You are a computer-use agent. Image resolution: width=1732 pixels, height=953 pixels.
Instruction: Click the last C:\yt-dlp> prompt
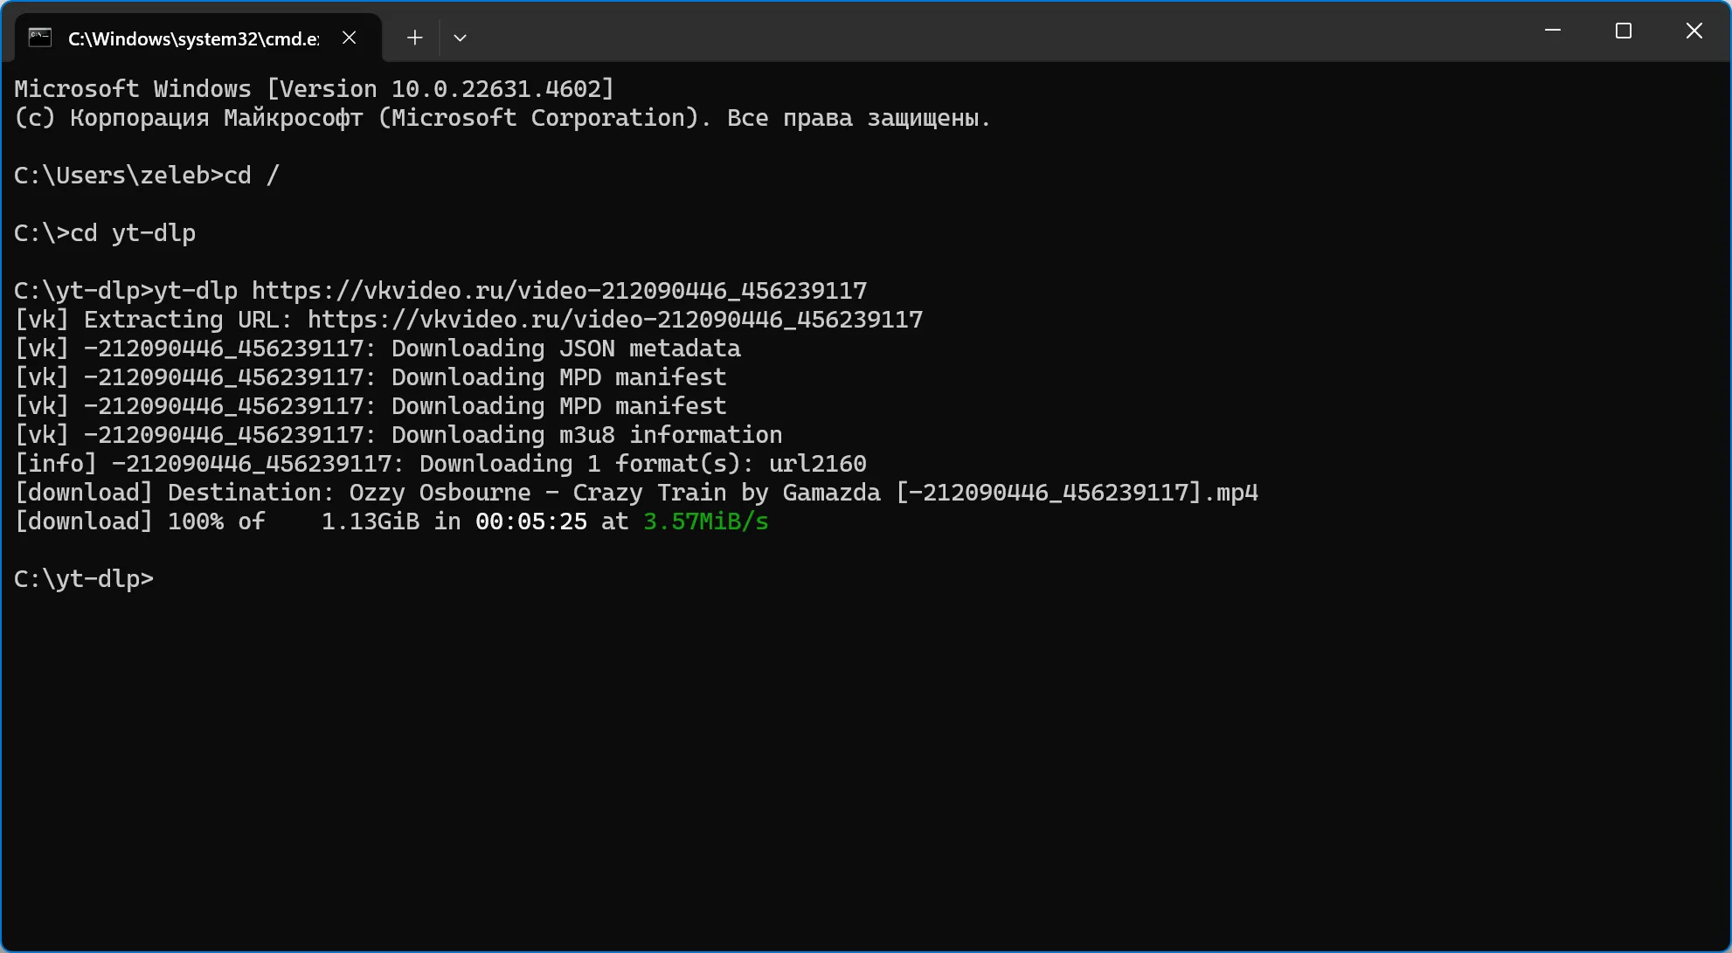click(84, 578)
